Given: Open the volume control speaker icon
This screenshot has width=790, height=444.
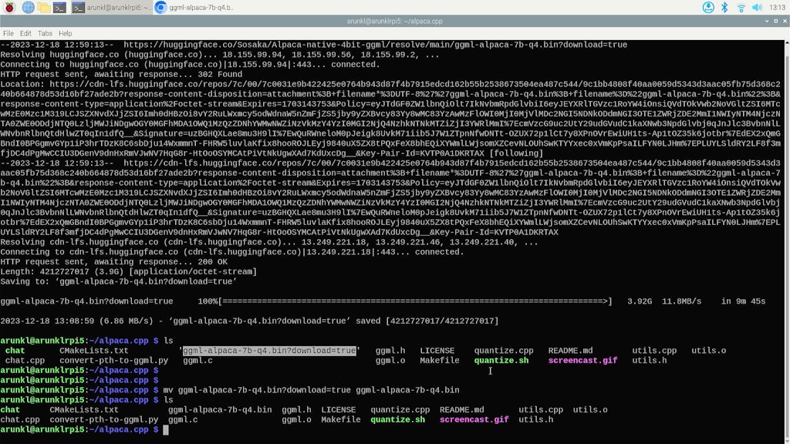Looking at the screenshot, I should (757, 8).
